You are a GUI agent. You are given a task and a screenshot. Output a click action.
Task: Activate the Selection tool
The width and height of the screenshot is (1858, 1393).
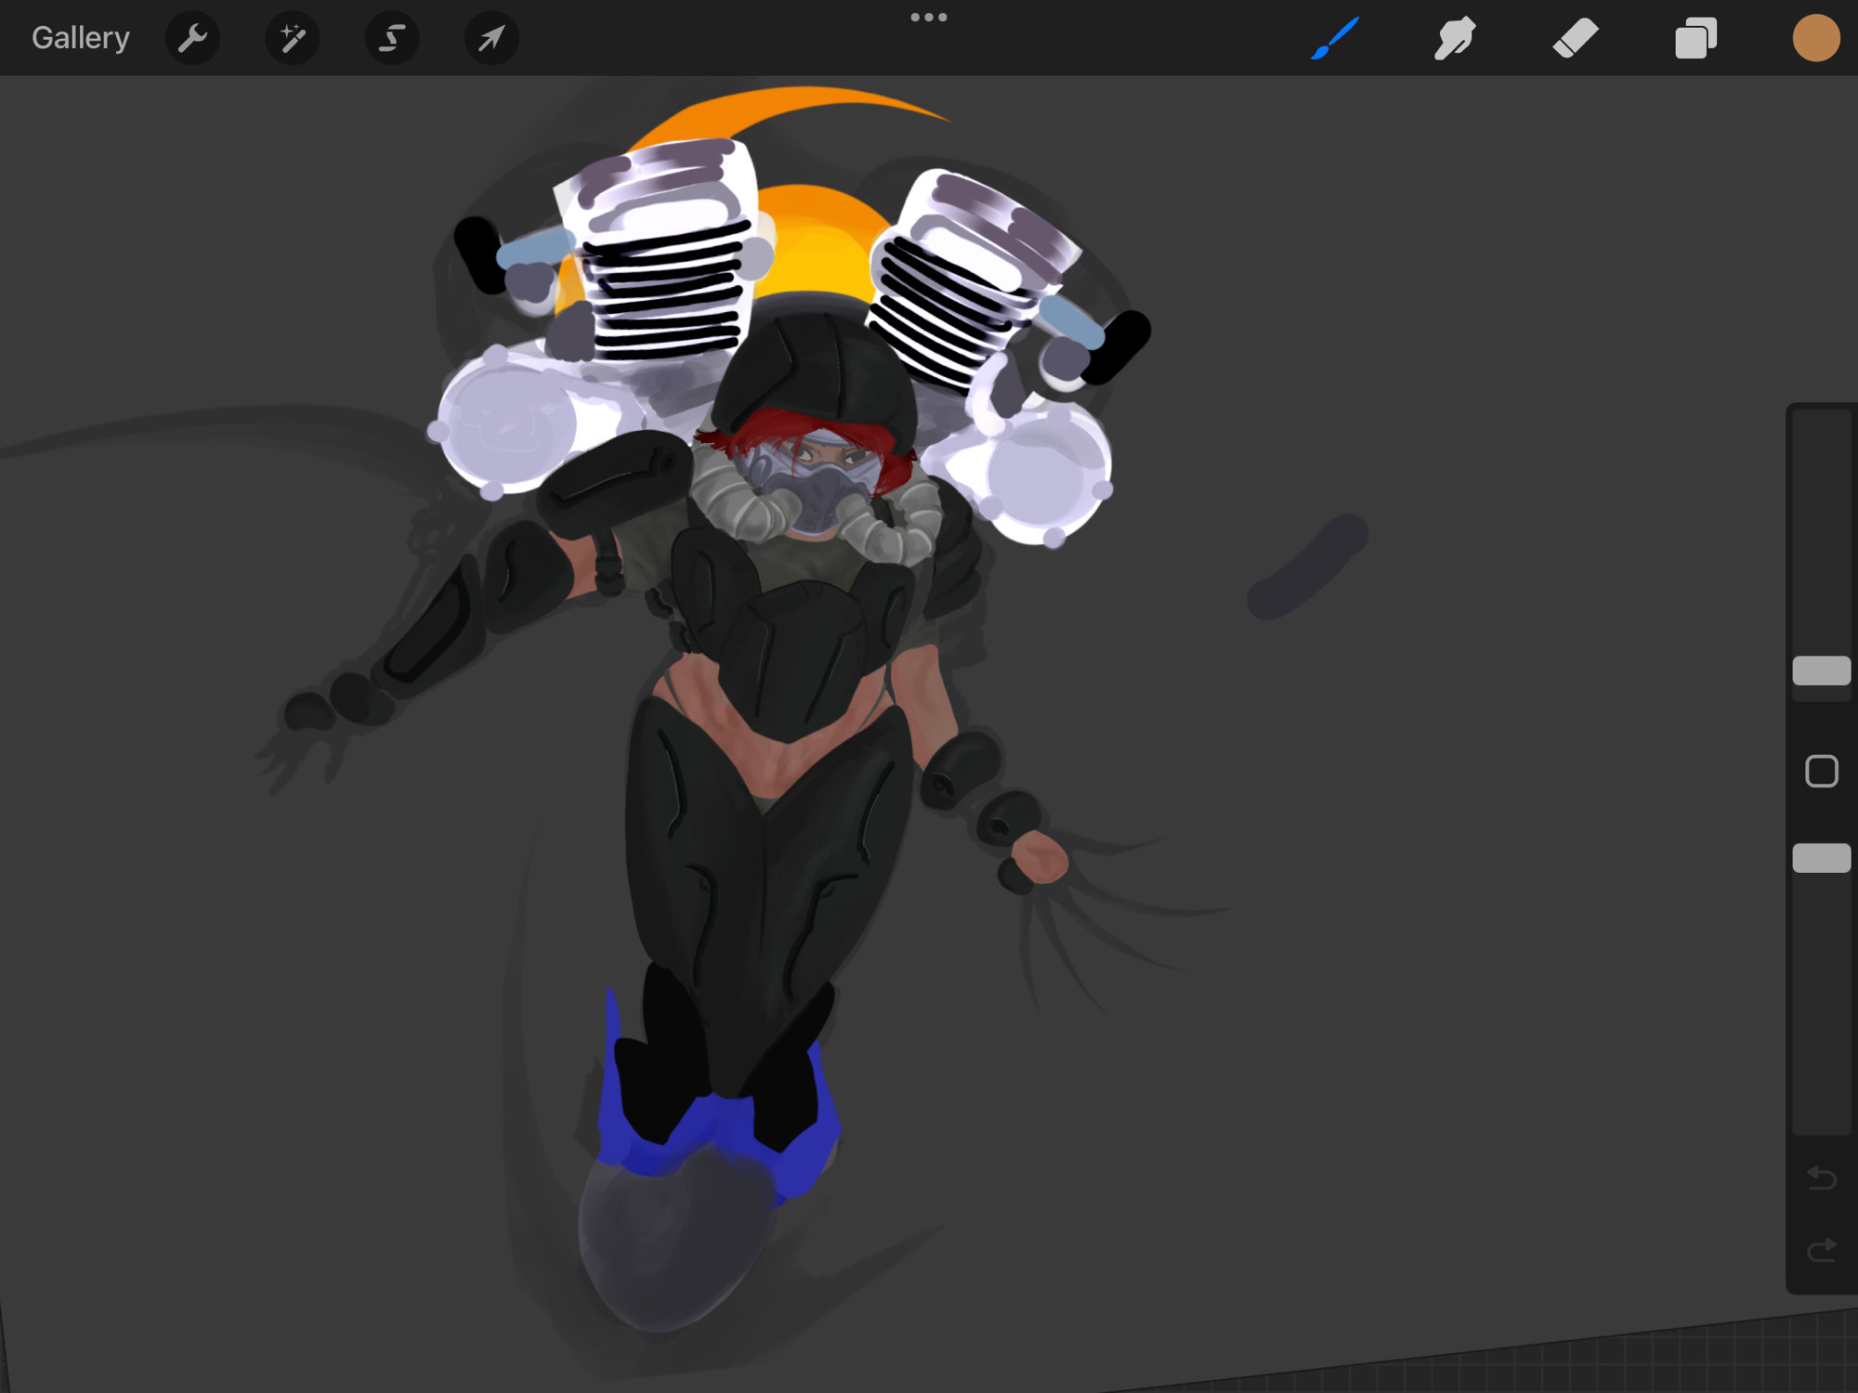(x=392, y=38)
